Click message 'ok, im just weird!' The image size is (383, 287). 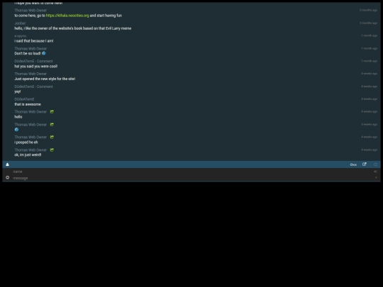(28, 154)
